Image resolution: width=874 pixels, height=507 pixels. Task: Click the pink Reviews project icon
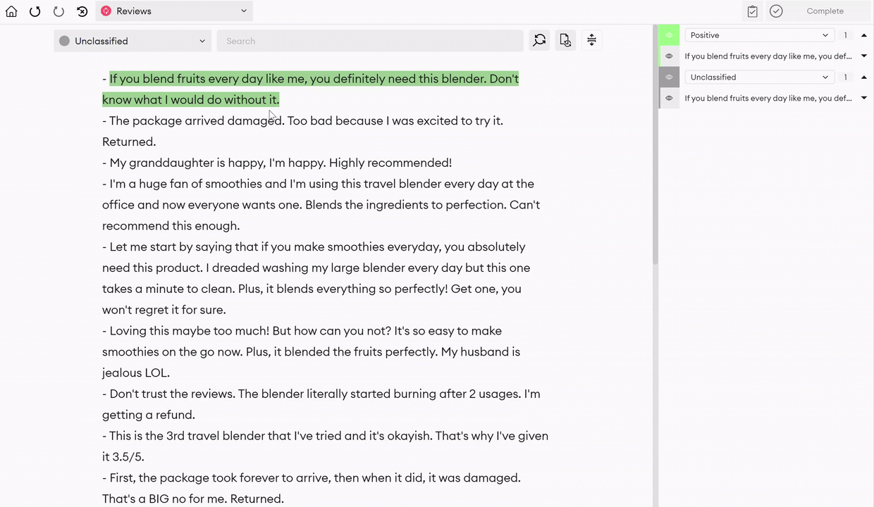point(106,11)
